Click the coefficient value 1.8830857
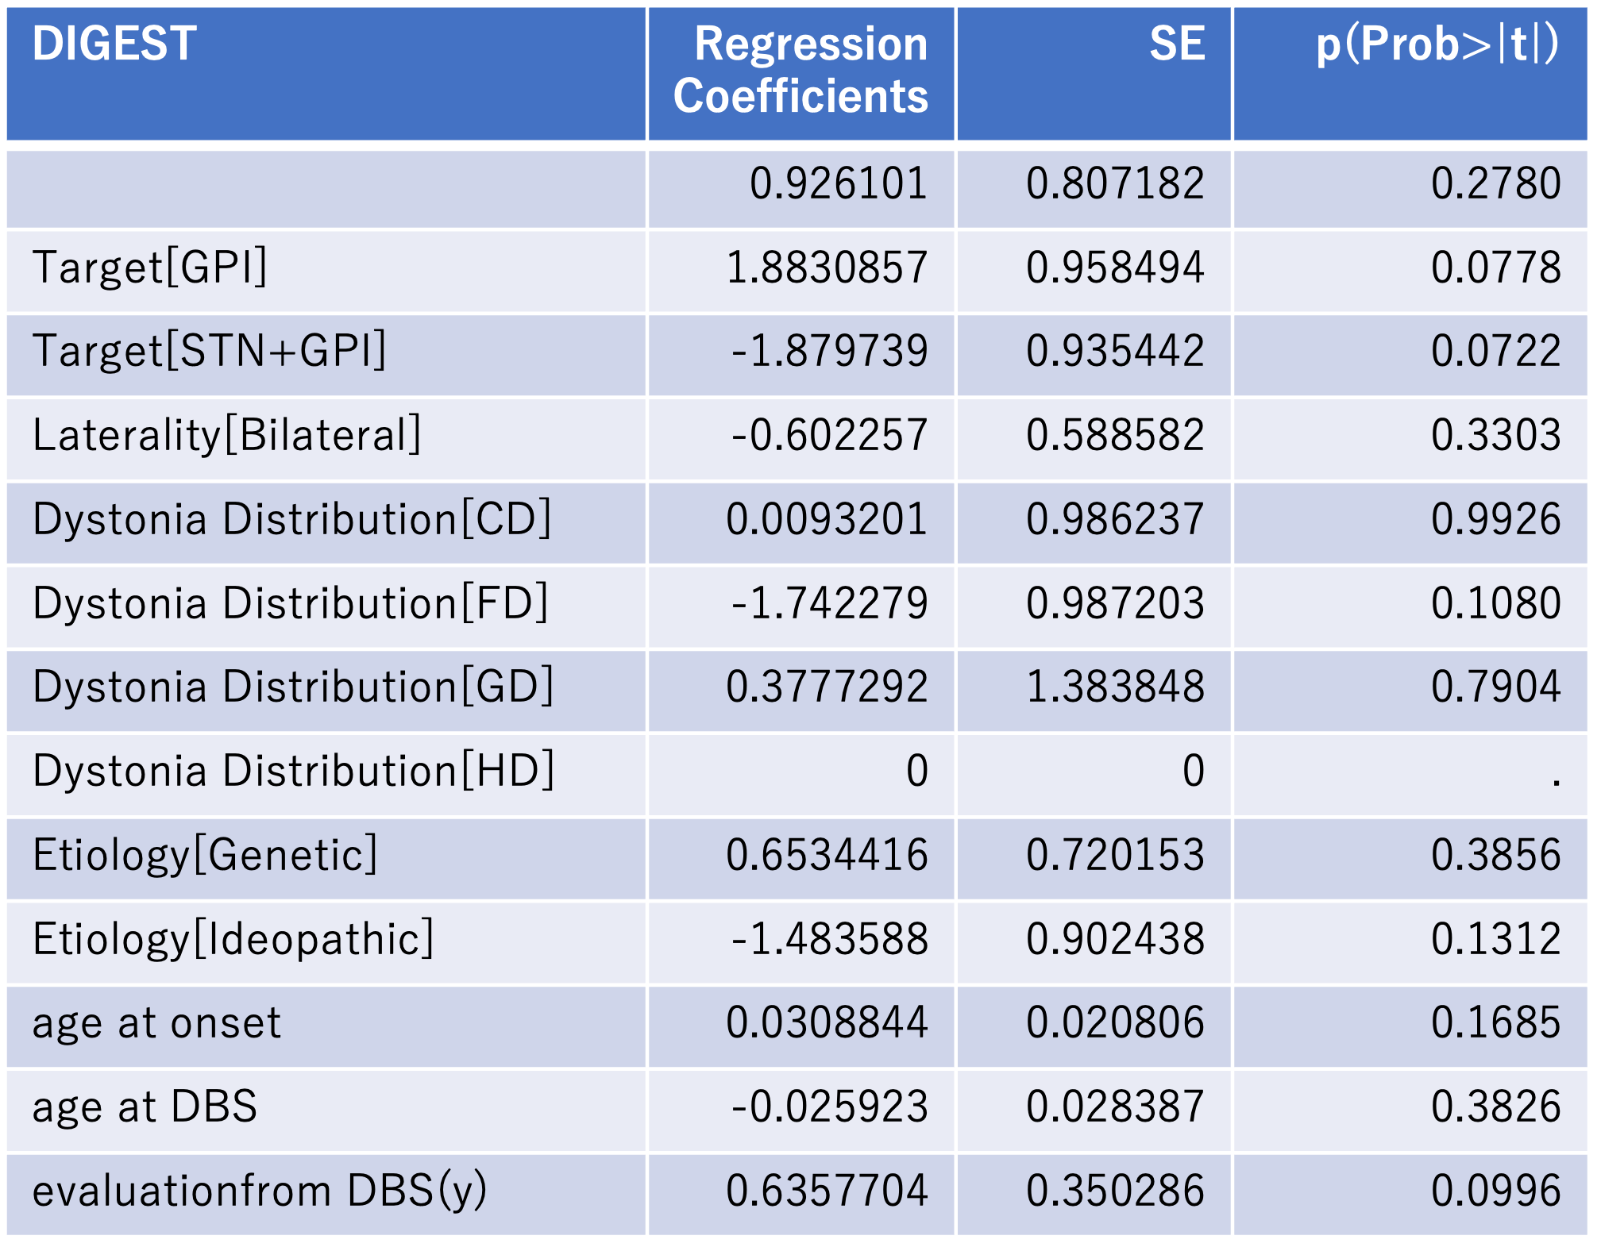Screen dimensions: 1601x1251 (x=827, y=268)
